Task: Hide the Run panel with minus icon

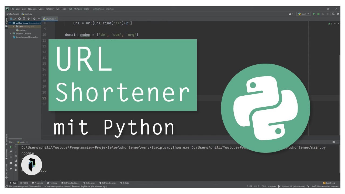Action: [x=338, y=142]
